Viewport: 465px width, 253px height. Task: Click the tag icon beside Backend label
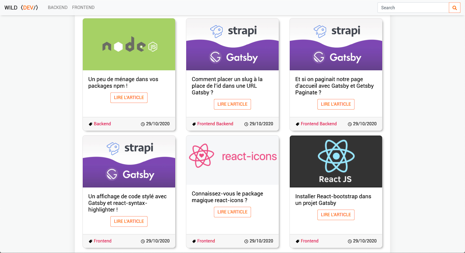click(91, 124)
